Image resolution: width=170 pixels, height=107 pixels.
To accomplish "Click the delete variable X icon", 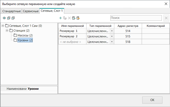I will 69,18.
